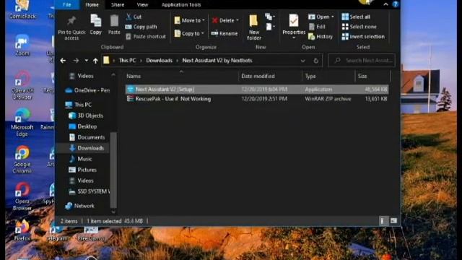
Task: Switch to the Home ribbon tab
Action: click(92, 5)
